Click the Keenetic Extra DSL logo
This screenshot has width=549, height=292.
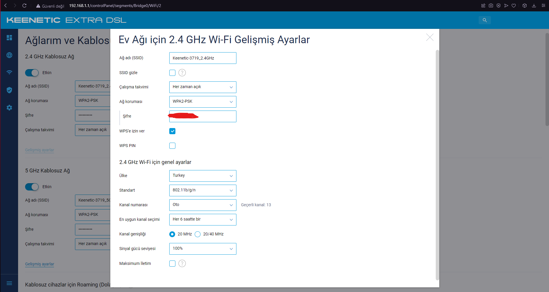(67, 20)
